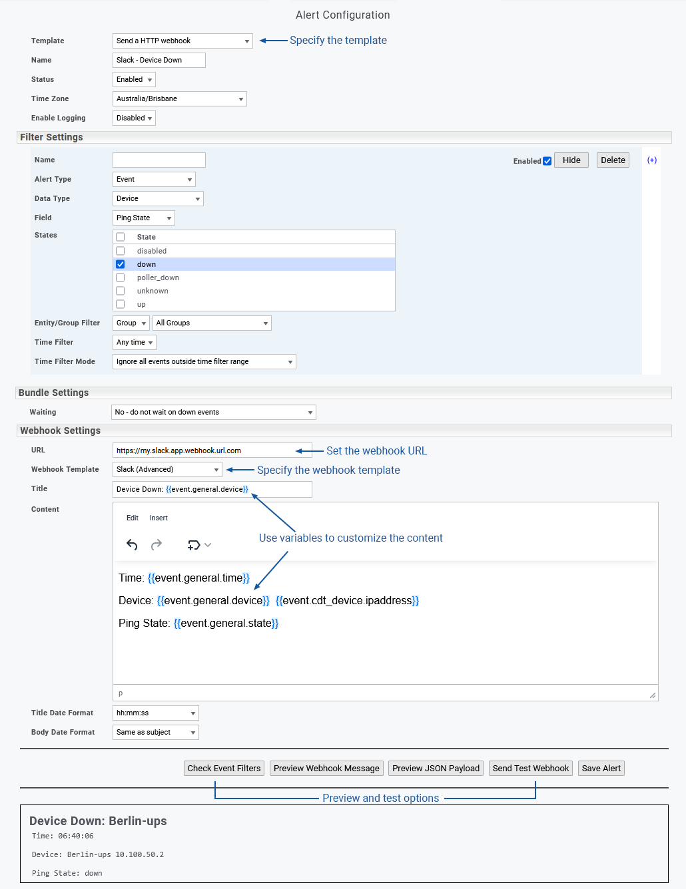Open the Webhook Template dropdown
The image size is (686, 889).
167,470
